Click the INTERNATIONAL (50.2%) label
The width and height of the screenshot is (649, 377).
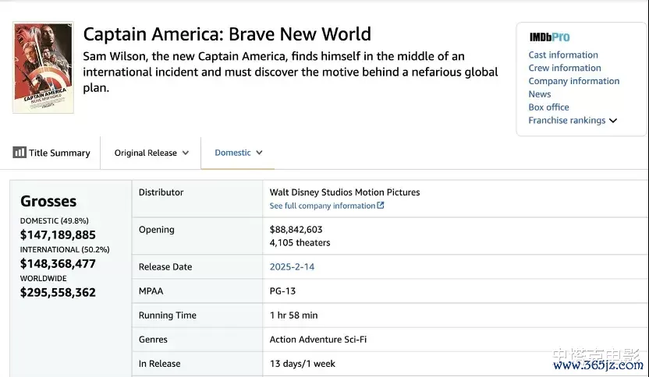[x=65, y=250]
